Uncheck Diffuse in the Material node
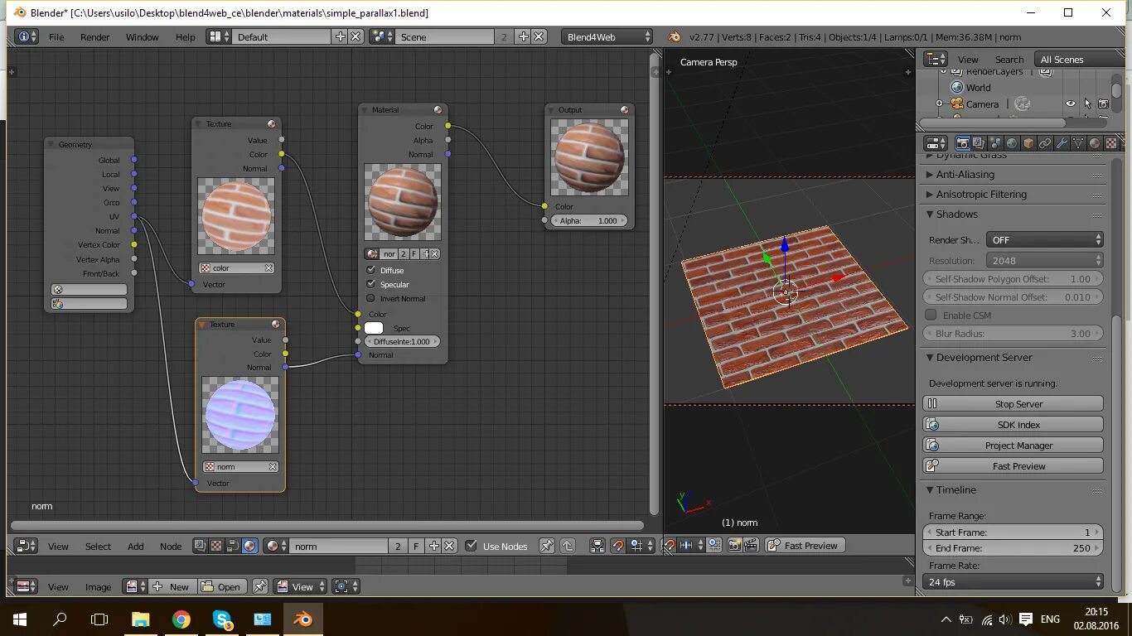The width and height of the screenshot is (1132, 636). (371, 270)
